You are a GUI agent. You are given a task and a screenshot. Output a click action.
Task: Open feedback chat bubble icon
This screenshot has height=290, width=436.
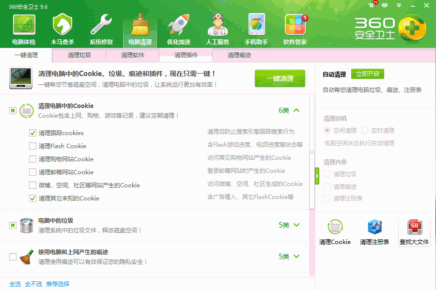tap(385, 5)
